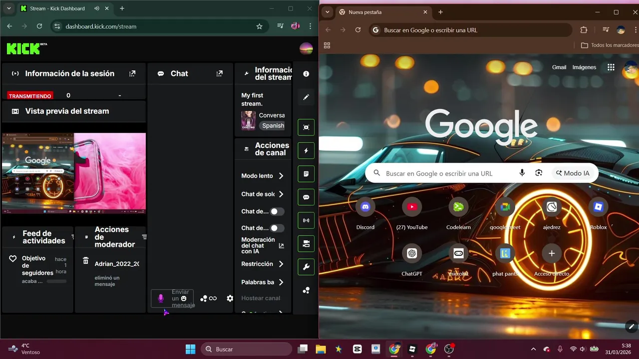Open Kick profile avatar menu
Image resolution: width=639 pixels, height=359 pixels.
point(306,48)
